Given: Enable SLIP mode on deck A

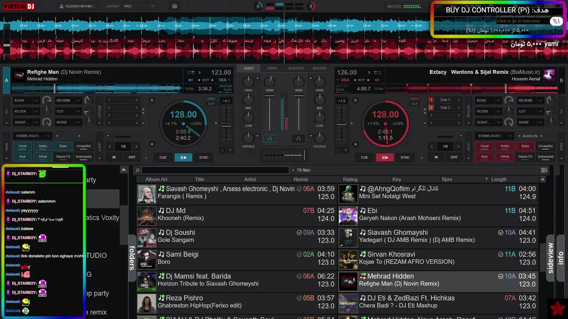Looking at the screenshot, I should click(x=211, y=104).
